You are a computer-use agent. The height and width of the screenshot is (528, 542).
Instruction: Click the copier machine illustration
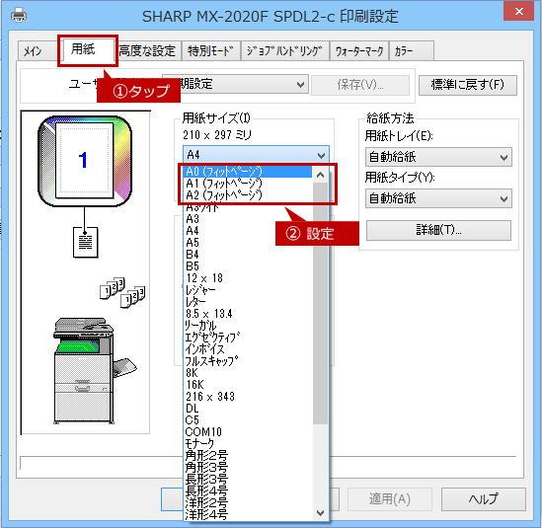[95, 371]
